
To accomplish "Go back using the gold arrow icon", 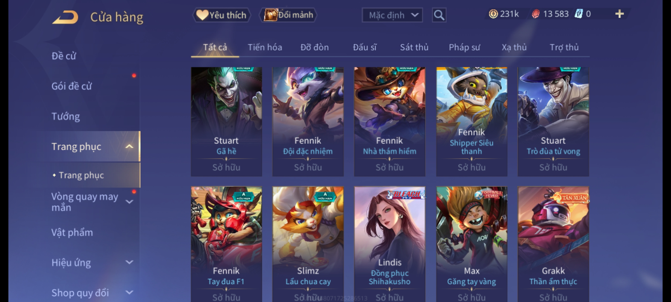I will click(x=65, y=17).
